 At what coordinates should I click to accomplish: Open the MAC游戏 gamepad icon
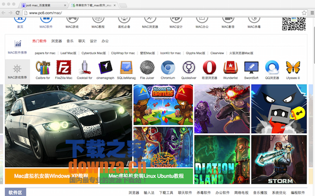tap(72, 20)
